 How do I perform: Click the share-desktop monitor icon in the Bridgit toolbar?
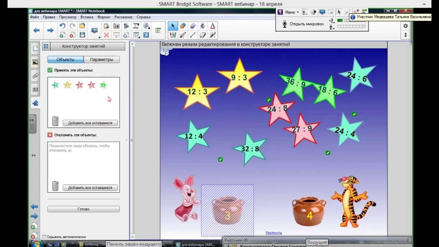[322, 12]
